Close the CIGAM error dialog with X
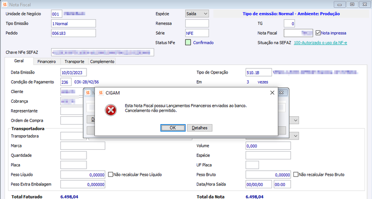372x199 pixels. click(272, 93)
